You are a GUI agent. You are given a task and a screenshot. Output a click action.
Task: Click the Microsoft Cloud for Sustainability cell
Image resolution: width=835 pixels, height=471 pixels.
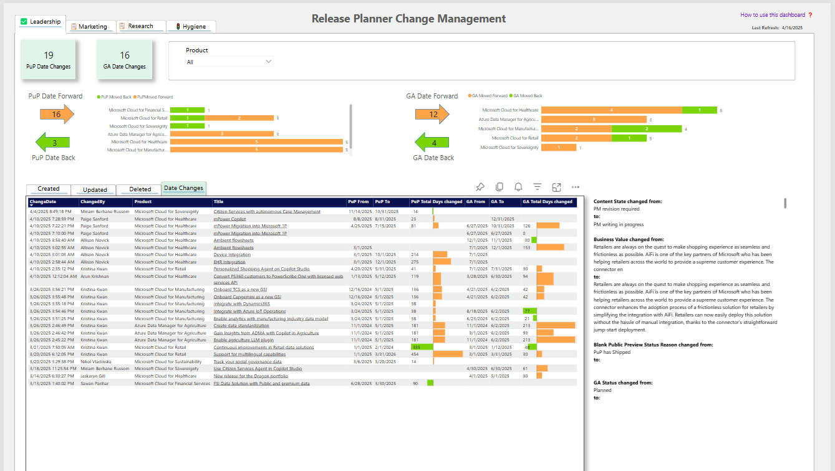pos(168,361)
